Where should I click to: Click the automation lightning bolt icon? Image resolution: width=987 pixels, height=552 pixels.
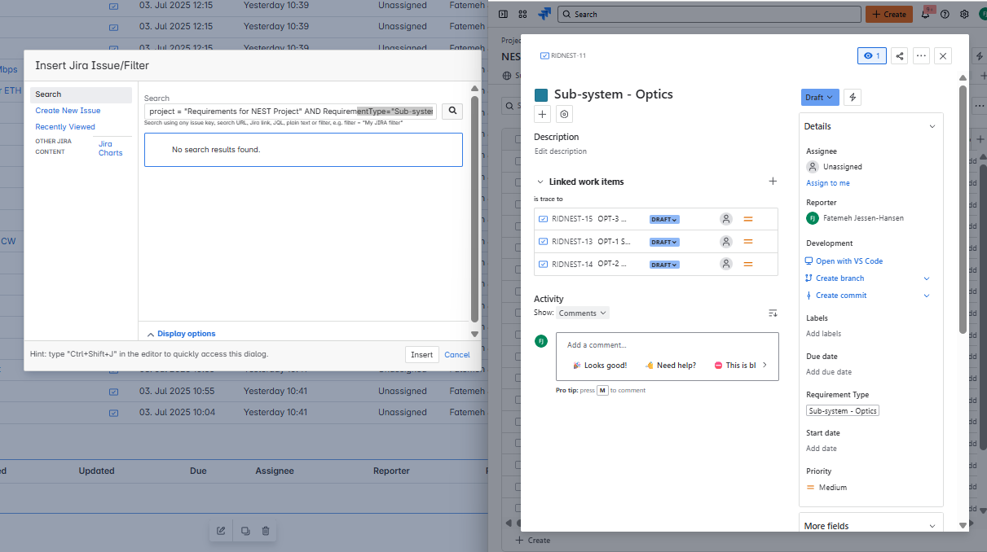pos(853,97)
